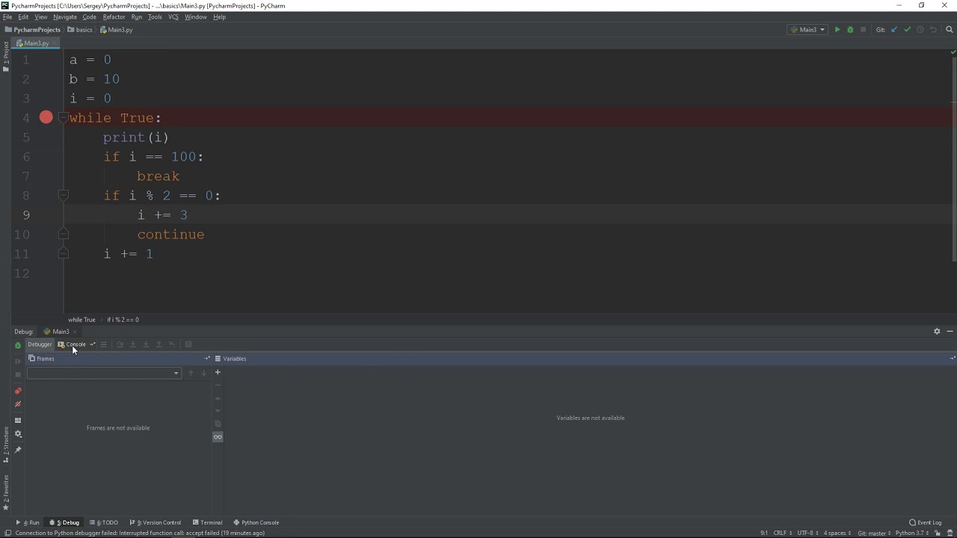This screenshot has width=957, height=538.
Task: Open Debug tool window settings gear
Action: click(937, 331)
